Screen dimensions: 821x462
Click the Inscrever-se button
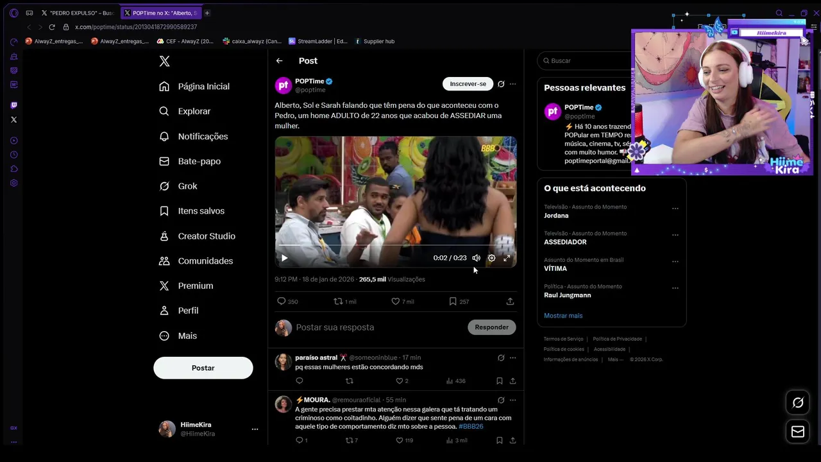[x=468, y=84]
